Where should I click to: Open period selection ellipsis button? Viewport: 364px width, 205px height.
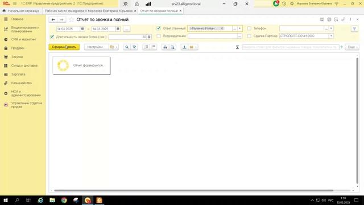(x=126, y=29)
